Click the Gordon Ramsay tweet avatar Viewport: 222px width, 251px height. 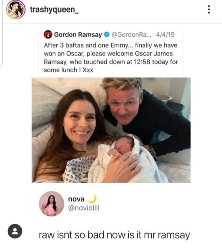(x=48, y=35)
